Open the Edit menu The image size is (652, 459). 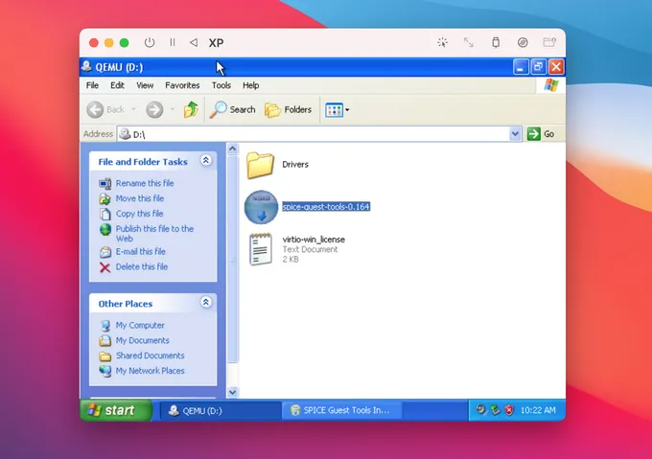pos(117,85)
